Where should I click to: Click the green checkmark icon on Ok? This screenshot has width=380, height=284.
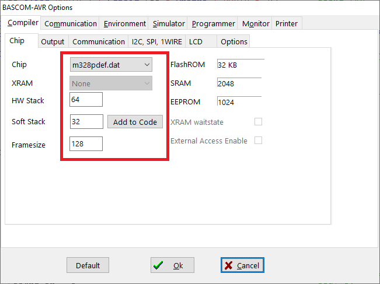(158, 265)
